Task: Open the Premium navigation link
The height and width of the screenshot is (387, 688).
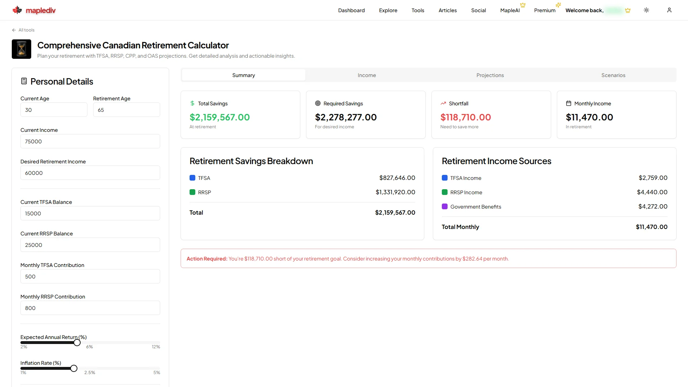Action: click(545, 10)
